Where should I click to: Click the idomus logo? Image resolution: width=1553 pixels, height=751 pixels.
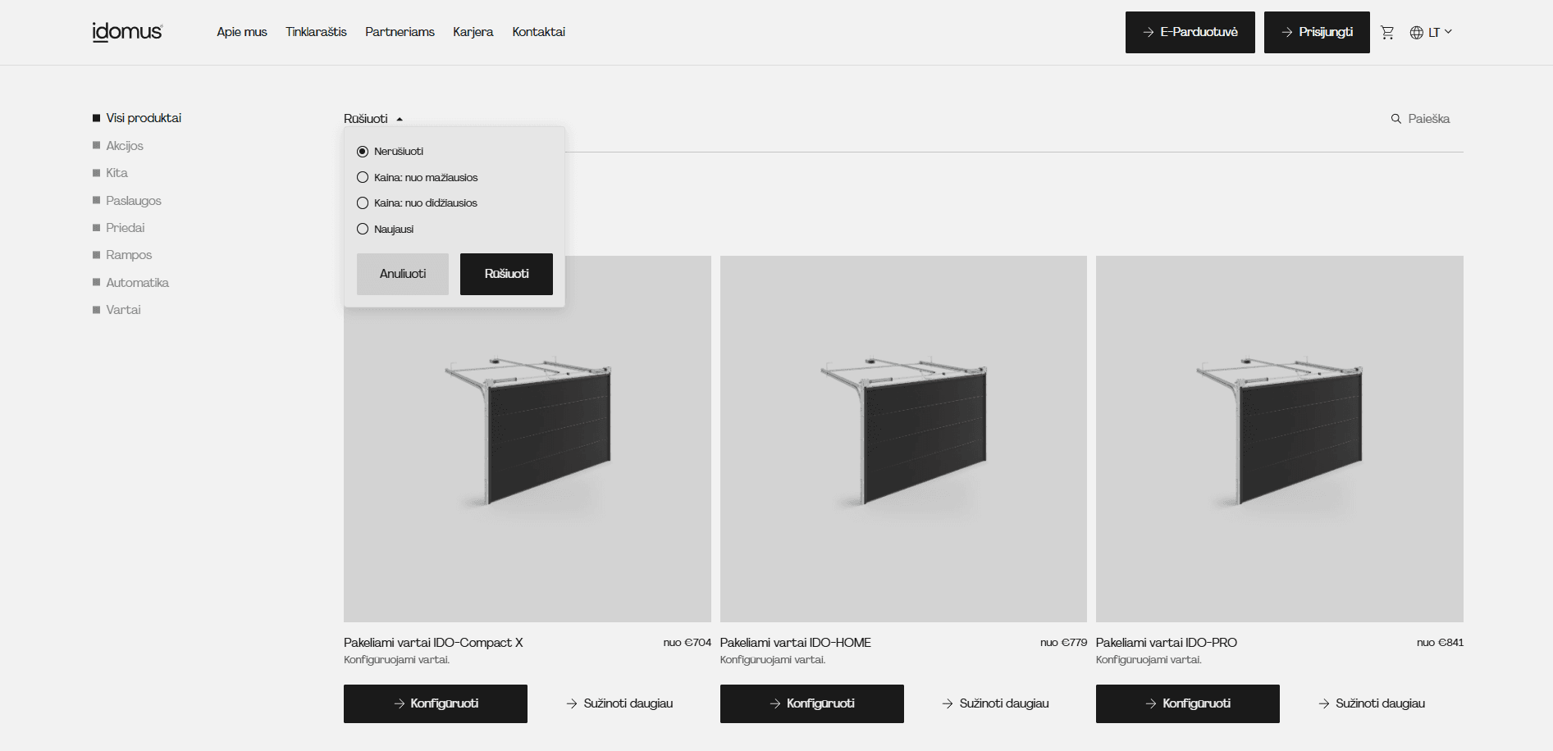coord(127,32)
